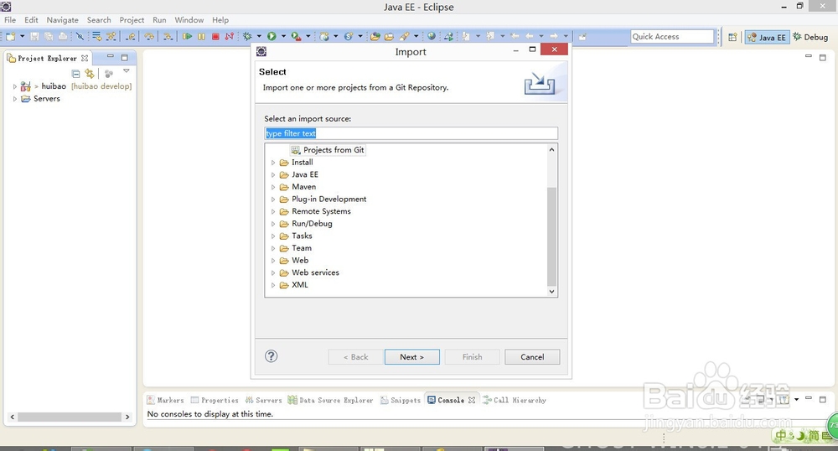The width and height of the screenshot is (838, 451).
Task: Expand the Java EE import category
Action: 273,174
